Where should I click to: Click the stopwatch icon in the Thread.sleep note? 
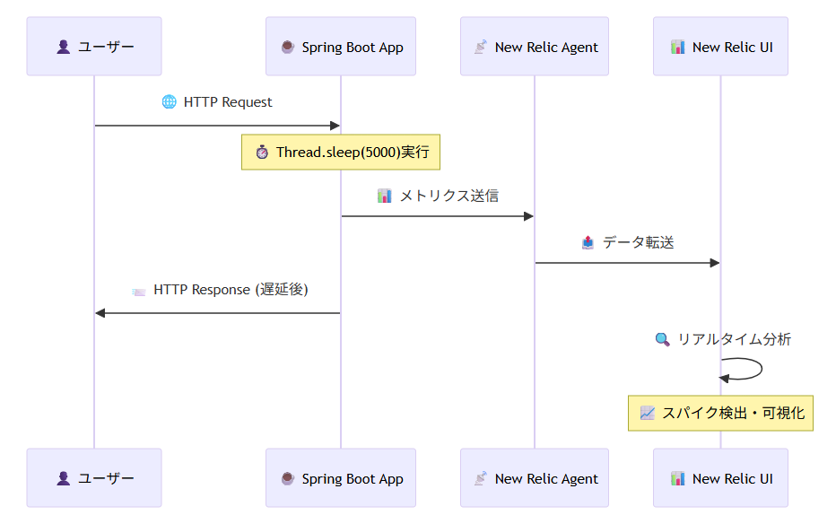click(x=262, y=153)
